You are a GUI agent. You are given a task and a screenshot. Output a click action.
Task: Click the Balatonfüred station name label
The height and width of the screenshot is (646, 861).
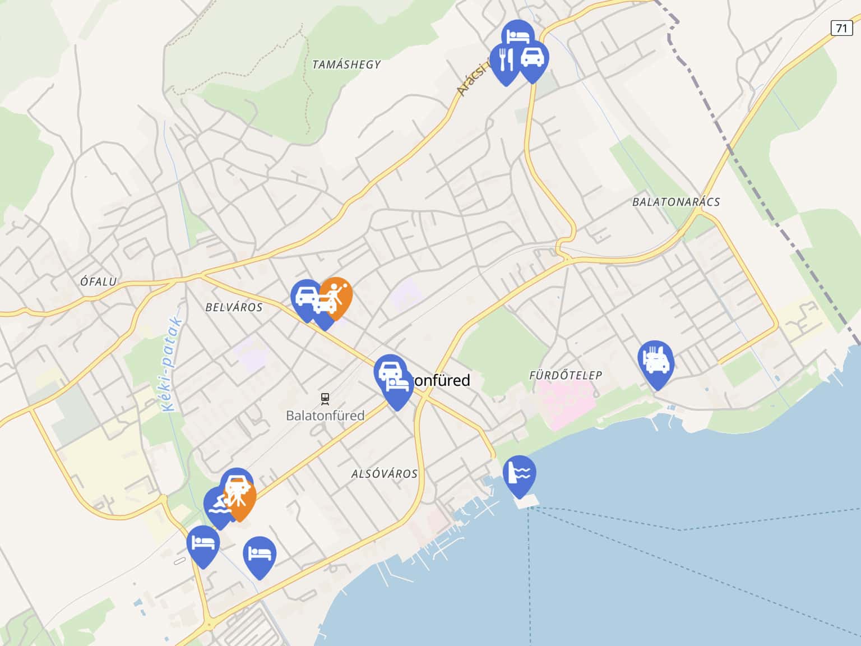(x=325, y=416)
